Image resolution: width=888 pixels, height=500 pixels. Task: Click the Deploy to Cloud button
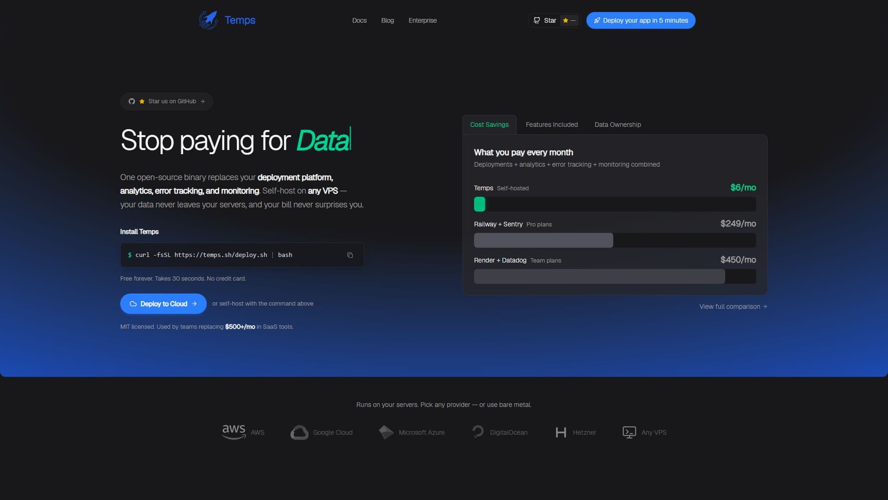(163, 304)
